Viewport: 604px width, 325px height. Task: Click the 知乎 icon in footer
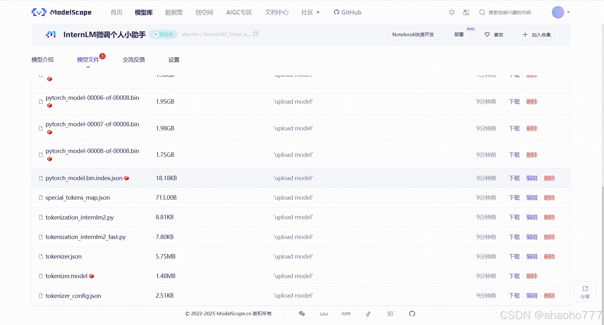[x=390, y=314]
